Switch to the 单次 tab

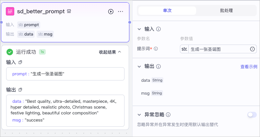coord(167,11)
